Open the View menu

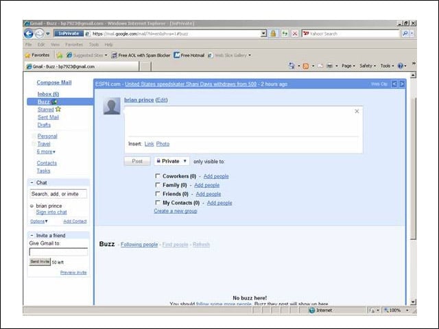[x=55, y=45]
